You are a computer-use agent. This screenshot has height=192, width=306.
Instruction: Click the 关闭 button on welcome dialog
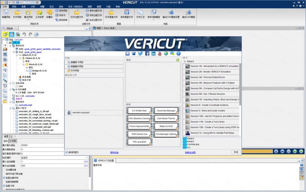236,152
